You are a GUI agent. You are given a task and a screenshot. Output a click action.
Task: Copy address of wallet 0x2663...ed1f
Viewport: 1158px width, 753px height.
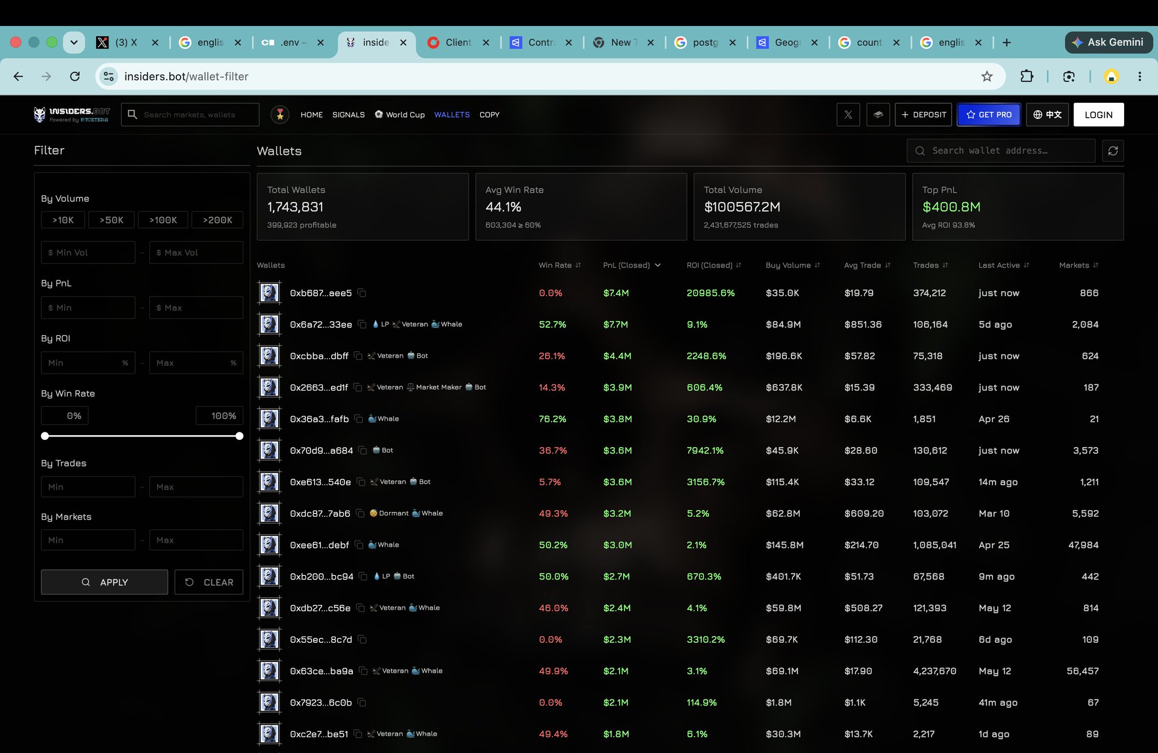(358, 387)
